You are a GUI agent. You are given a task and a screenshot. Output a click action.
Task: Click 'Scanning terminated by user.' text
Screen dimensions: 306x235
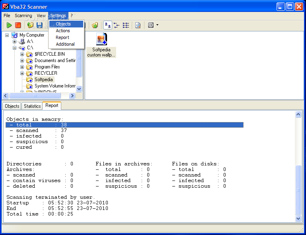point(51,197)
